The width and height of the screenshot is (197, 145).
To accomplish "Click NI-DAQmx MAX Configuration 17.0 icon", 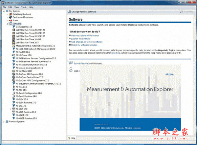I will click(x=14, y=80).
